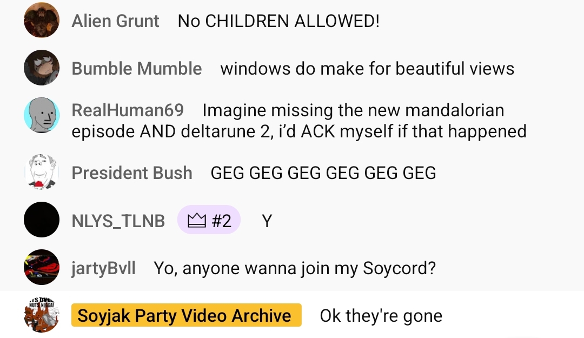Select the RealHuman69 author name
Image resolution: width=584 pixels, height=338 pixels.
click(x=128, y=110)
